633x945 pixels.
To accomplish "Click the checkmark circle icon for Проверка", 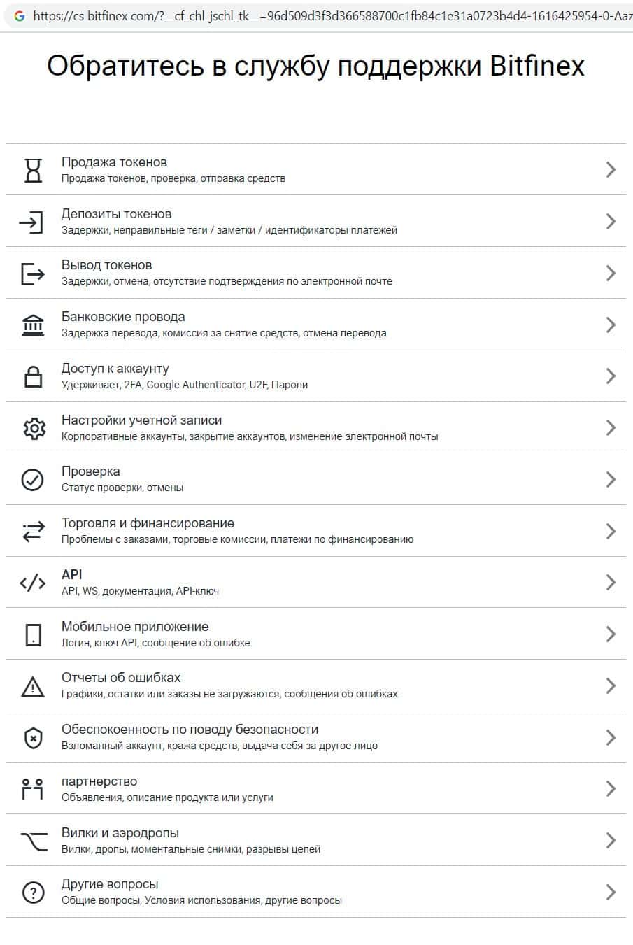I will [33, 480].
